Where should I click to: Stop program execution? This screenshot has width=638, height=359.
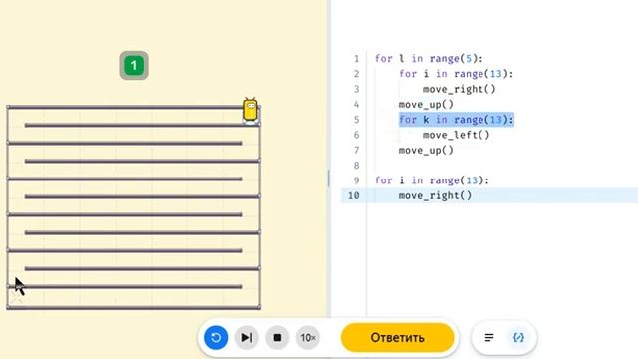click(277, 337)
